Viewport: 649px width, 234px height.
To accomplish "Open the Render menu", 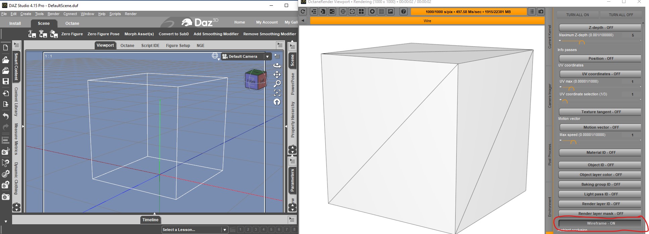I will [x=53, y=14].
